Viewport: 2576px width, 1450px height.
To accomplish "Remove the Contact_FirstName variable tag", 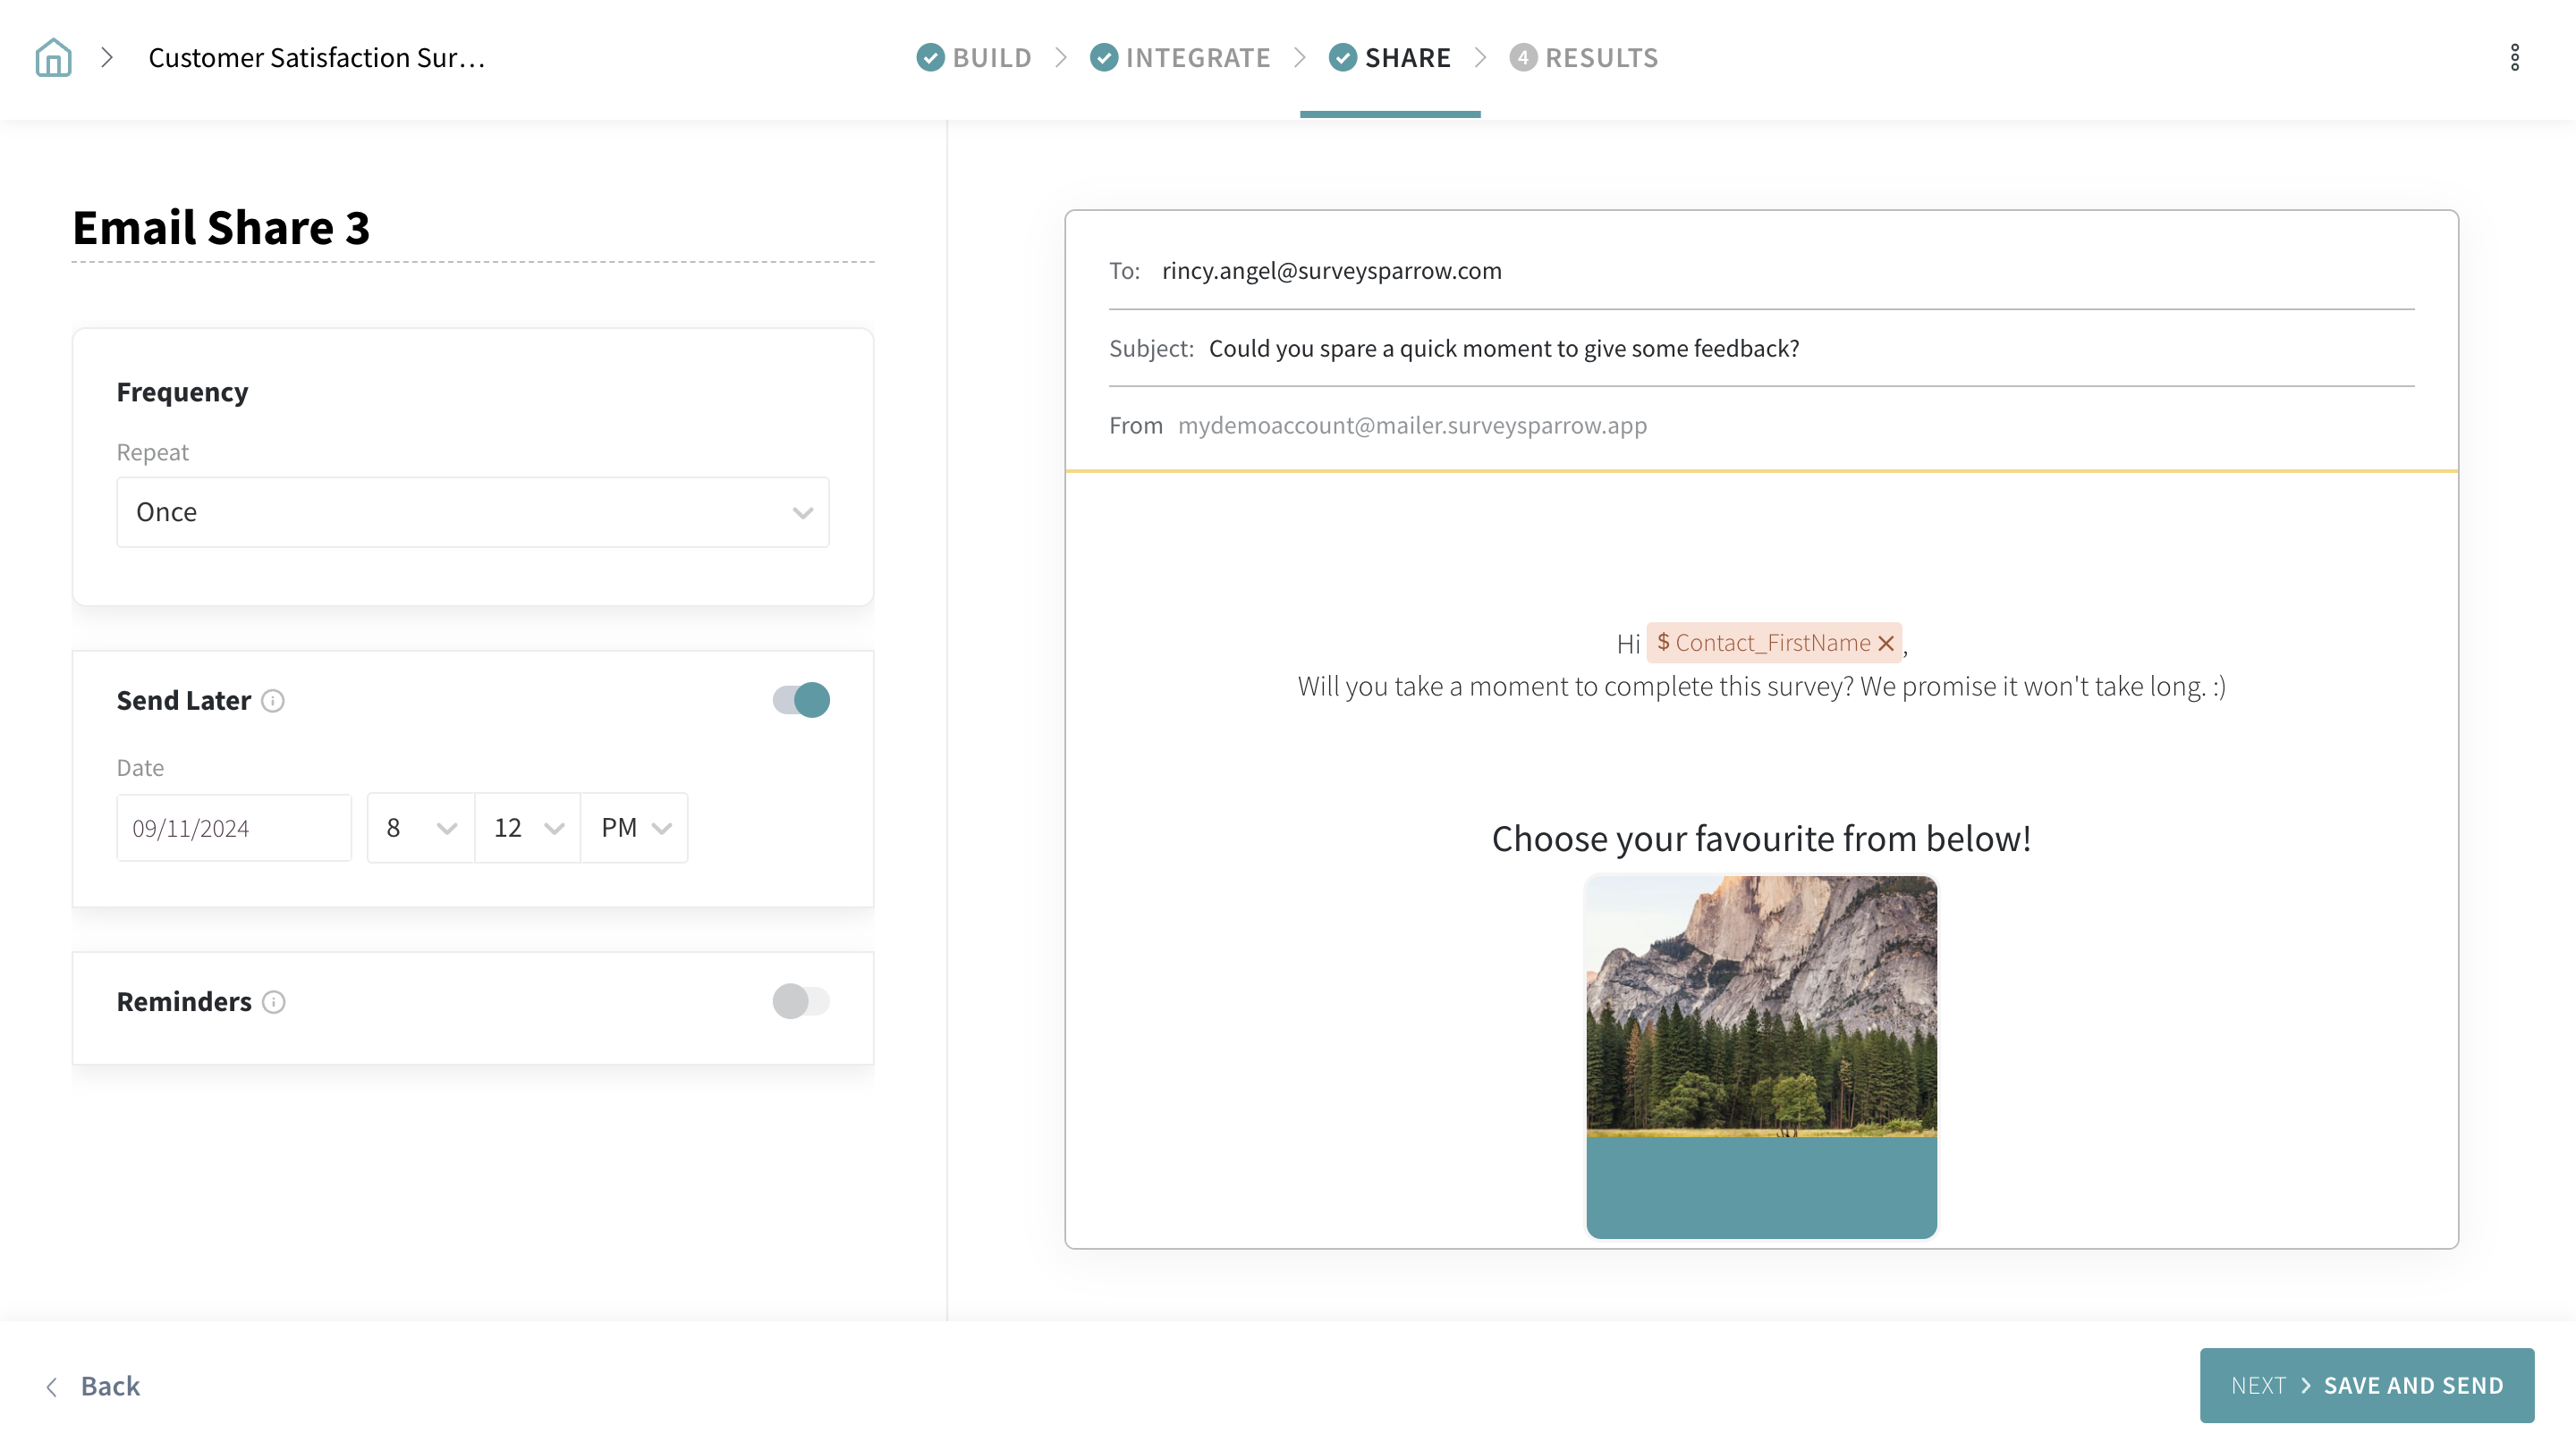I will 1886,644.
